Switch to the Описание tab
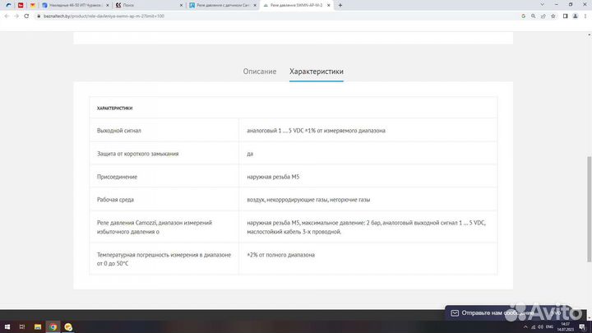This screenshot has height=333, width=592. 260,72
